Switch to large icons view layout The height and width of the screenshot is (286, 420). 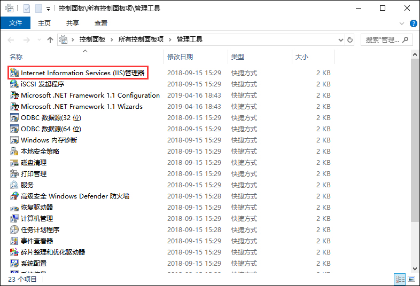[x=411, y=279]
